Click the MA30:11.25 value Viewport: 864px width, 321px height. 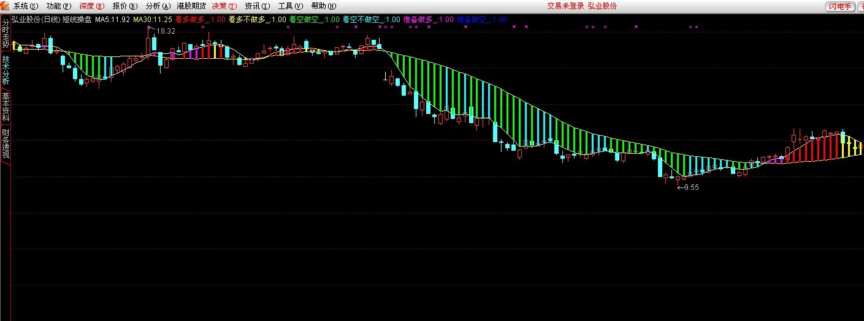point(153,20)
